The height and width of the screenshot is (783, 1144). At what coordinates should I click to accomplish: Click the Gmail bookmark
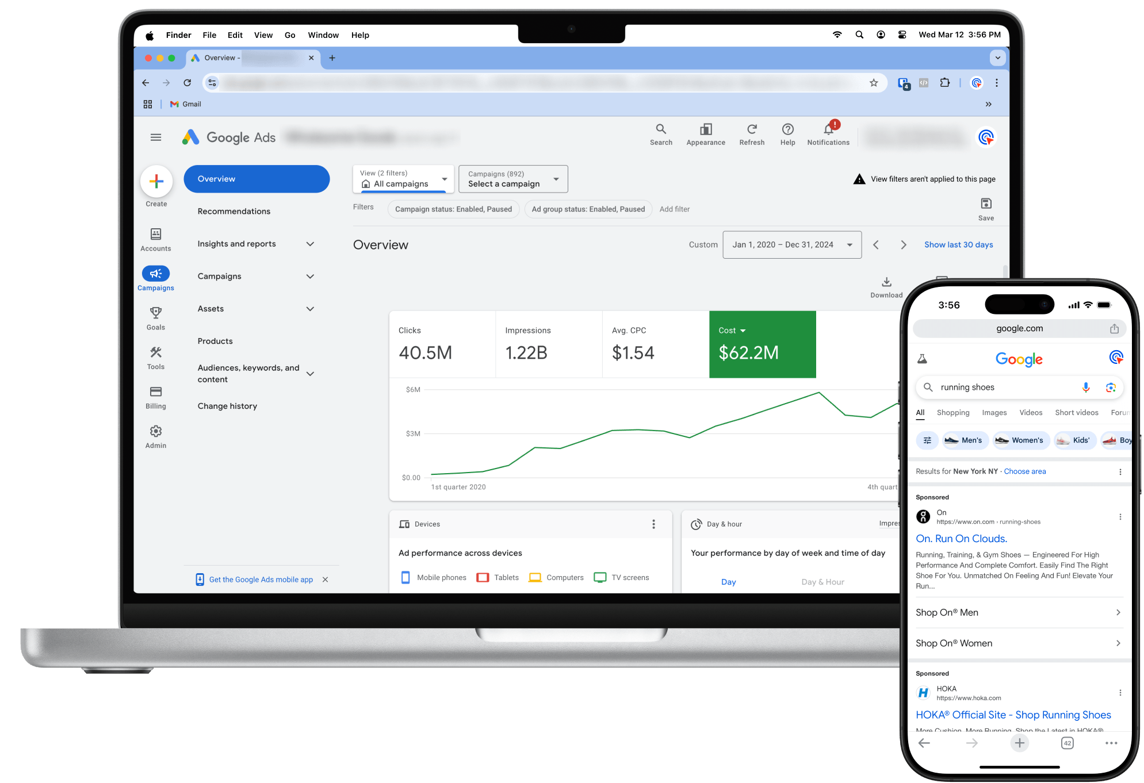[x=186, y=104]
